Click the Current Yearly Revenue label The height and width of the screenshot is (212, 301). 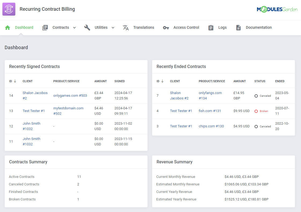pyautogui.click(x=174, y=192)
